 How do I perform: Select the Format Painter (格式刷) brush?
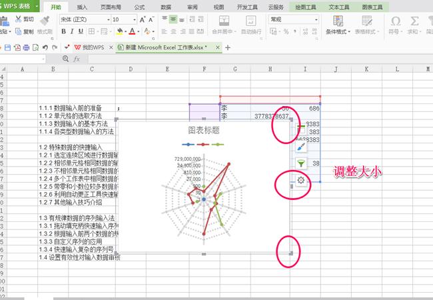[x=45, y=25]
